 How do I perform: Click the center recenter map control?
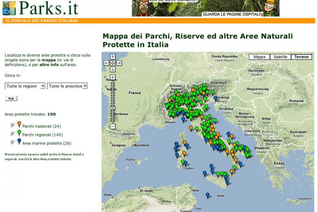113,63
